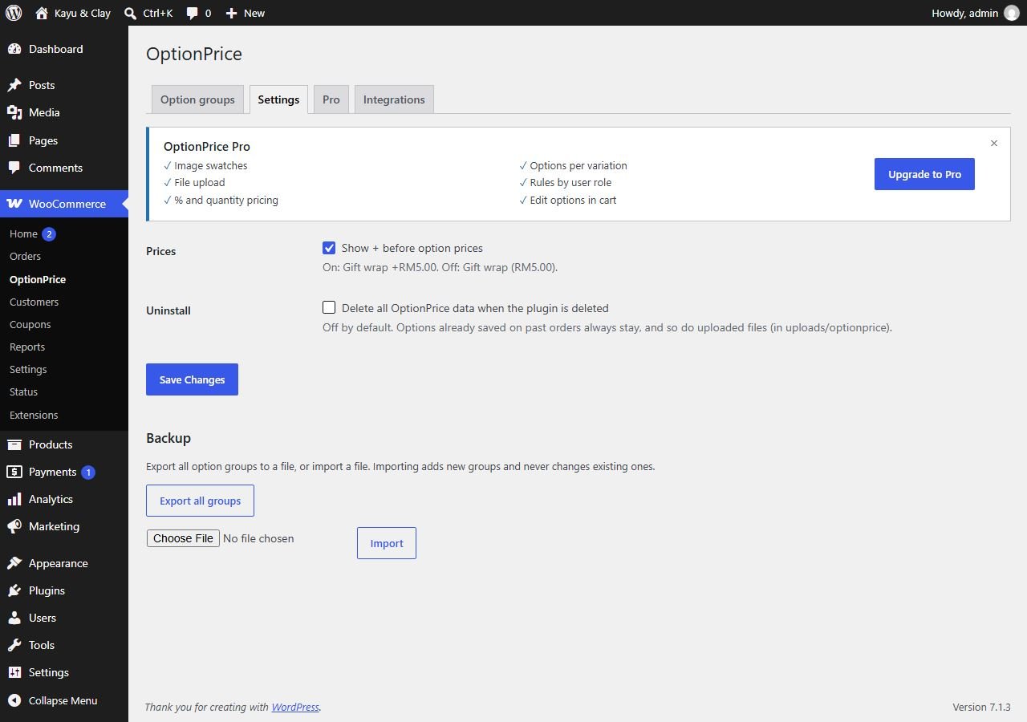The height and width of the screenshot is (722, 1027).
Task: Dismiss the OptionPrice Pro banner
Action: (994, 144)
